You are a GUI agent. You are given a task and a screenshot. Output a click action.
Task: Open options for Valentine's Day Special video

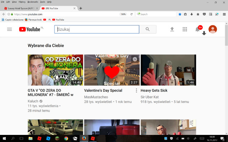[x=136, y=91]
